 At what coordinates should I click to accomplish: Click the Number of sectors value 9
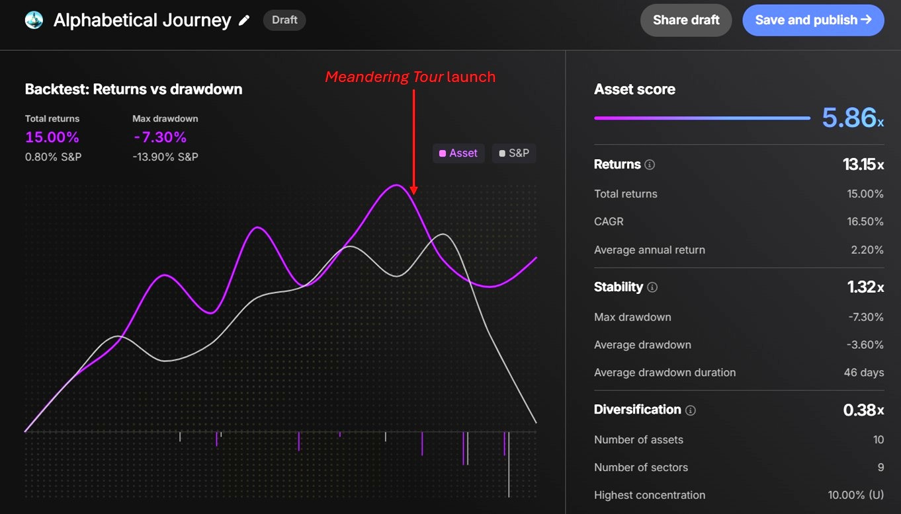(880, 468)
